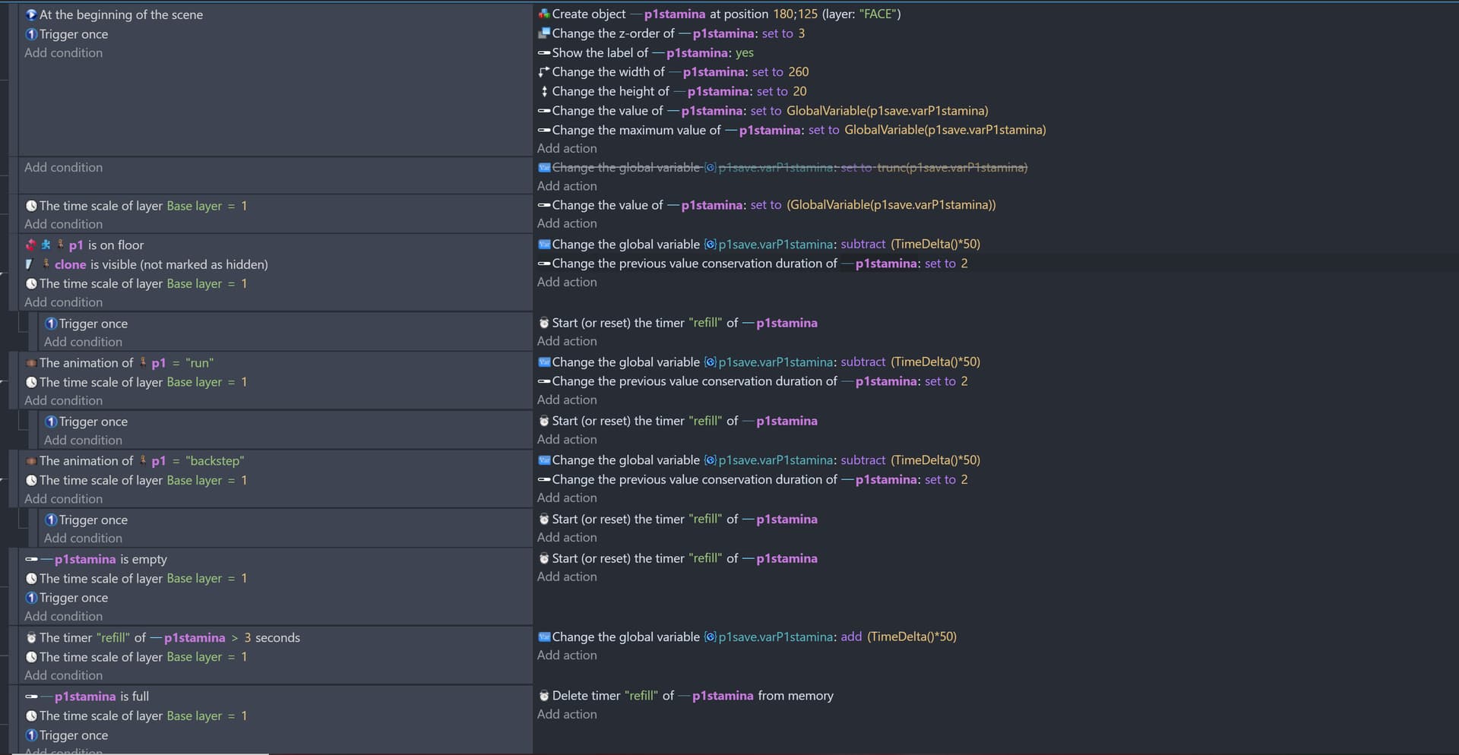Click the timer icon on Delete timer refill action
Screen dimensions: 1459x755
pos(544,695)
